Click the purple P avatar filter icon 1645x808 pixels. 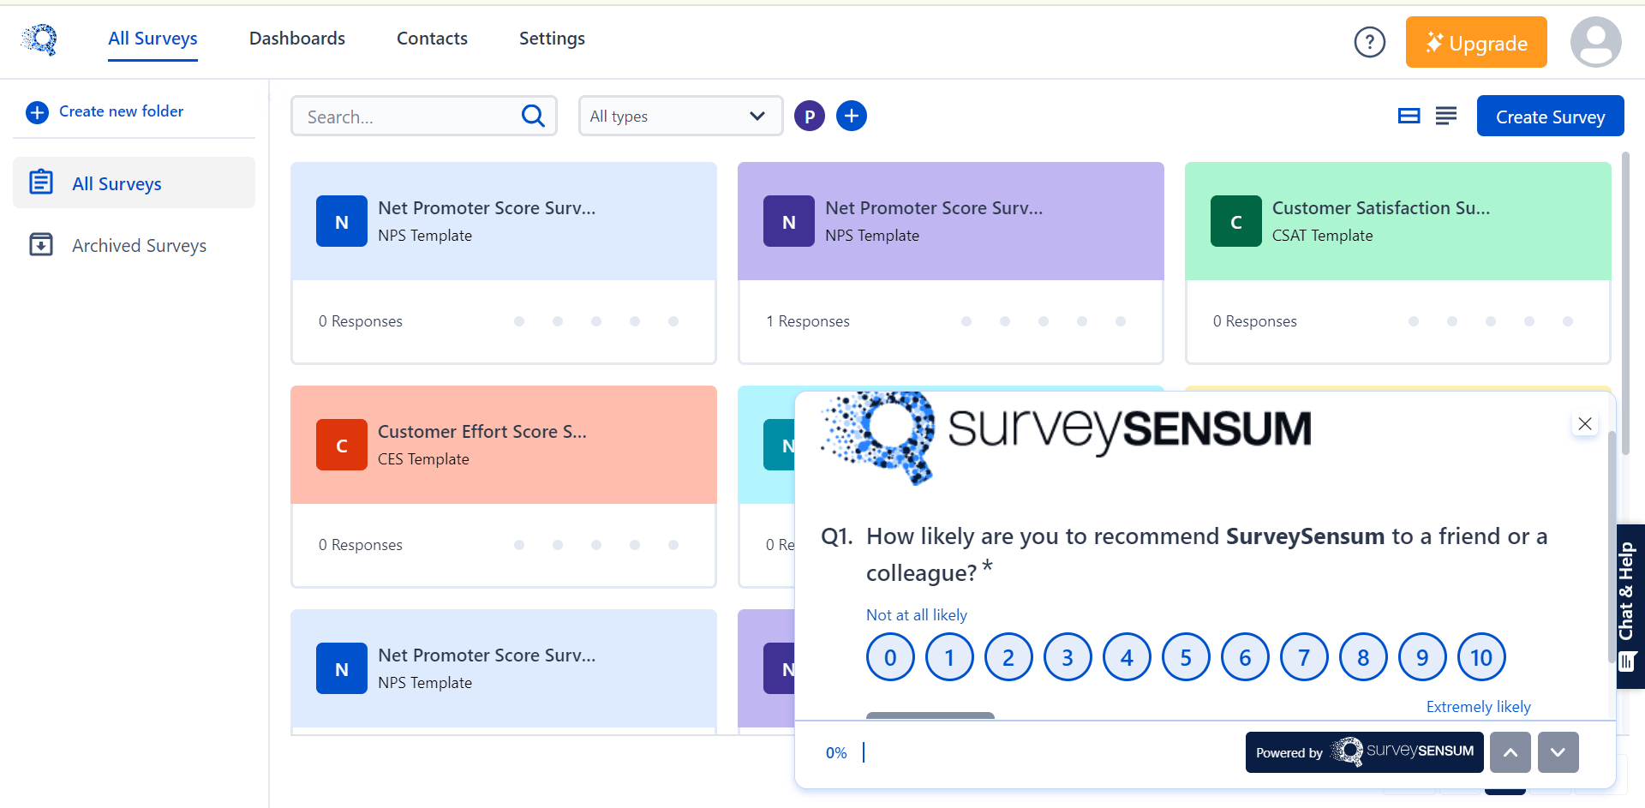(x=809, y=115)
